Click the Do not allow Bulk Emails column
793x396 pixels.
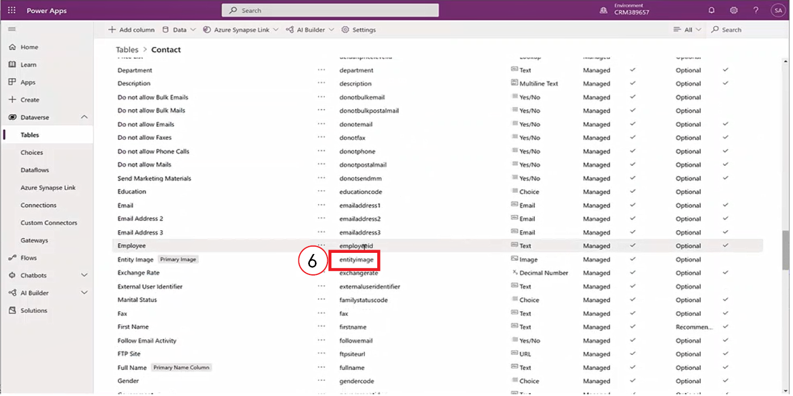[x=153, y=97]
